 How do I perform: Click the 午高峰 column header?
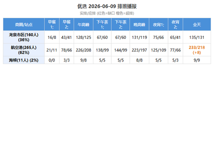[x=83, y=24]
